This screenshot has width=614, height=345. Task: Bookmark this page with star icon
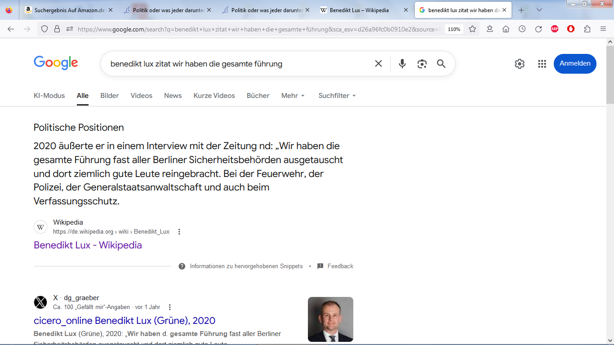472,29
